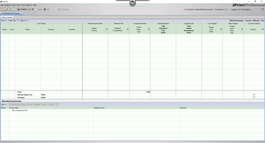Click the Status column header

click(5, 29)
